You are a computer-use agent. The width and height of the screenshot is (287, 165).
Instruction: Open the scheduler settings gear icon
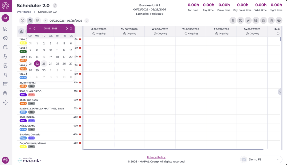click(279, 20)
